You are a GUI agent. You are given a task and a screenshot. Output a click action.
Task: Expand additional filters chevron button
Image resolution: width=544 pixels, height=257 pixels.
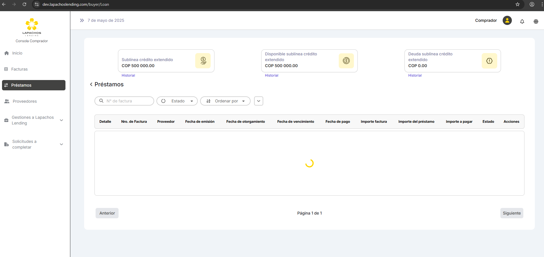[258, 101]
